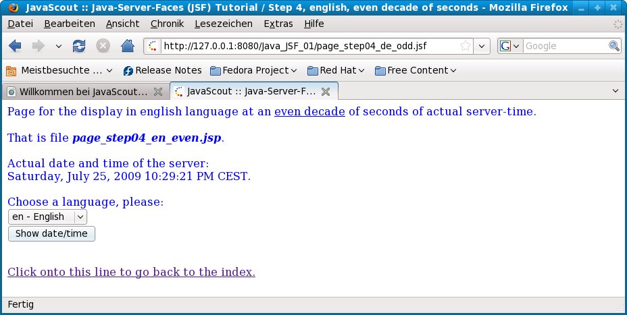Open the back/forward history dropdown arrow
The height and width of the screenshot is (315, 627).
coord(58,47)
